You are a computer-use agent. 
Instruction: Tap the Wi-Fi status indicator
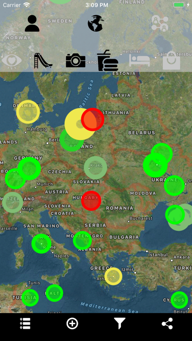coord(27,5)
